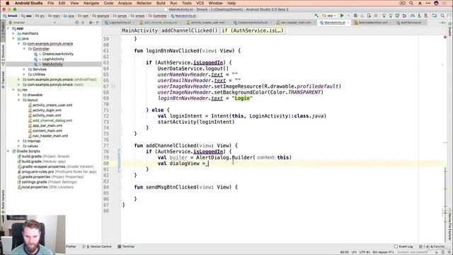
Task: Switch to nav_header_main.xml editor tab
Action: [x=296, y=23]
